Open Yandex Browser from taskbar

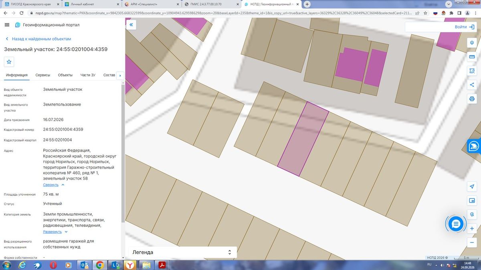pos(130,265)
